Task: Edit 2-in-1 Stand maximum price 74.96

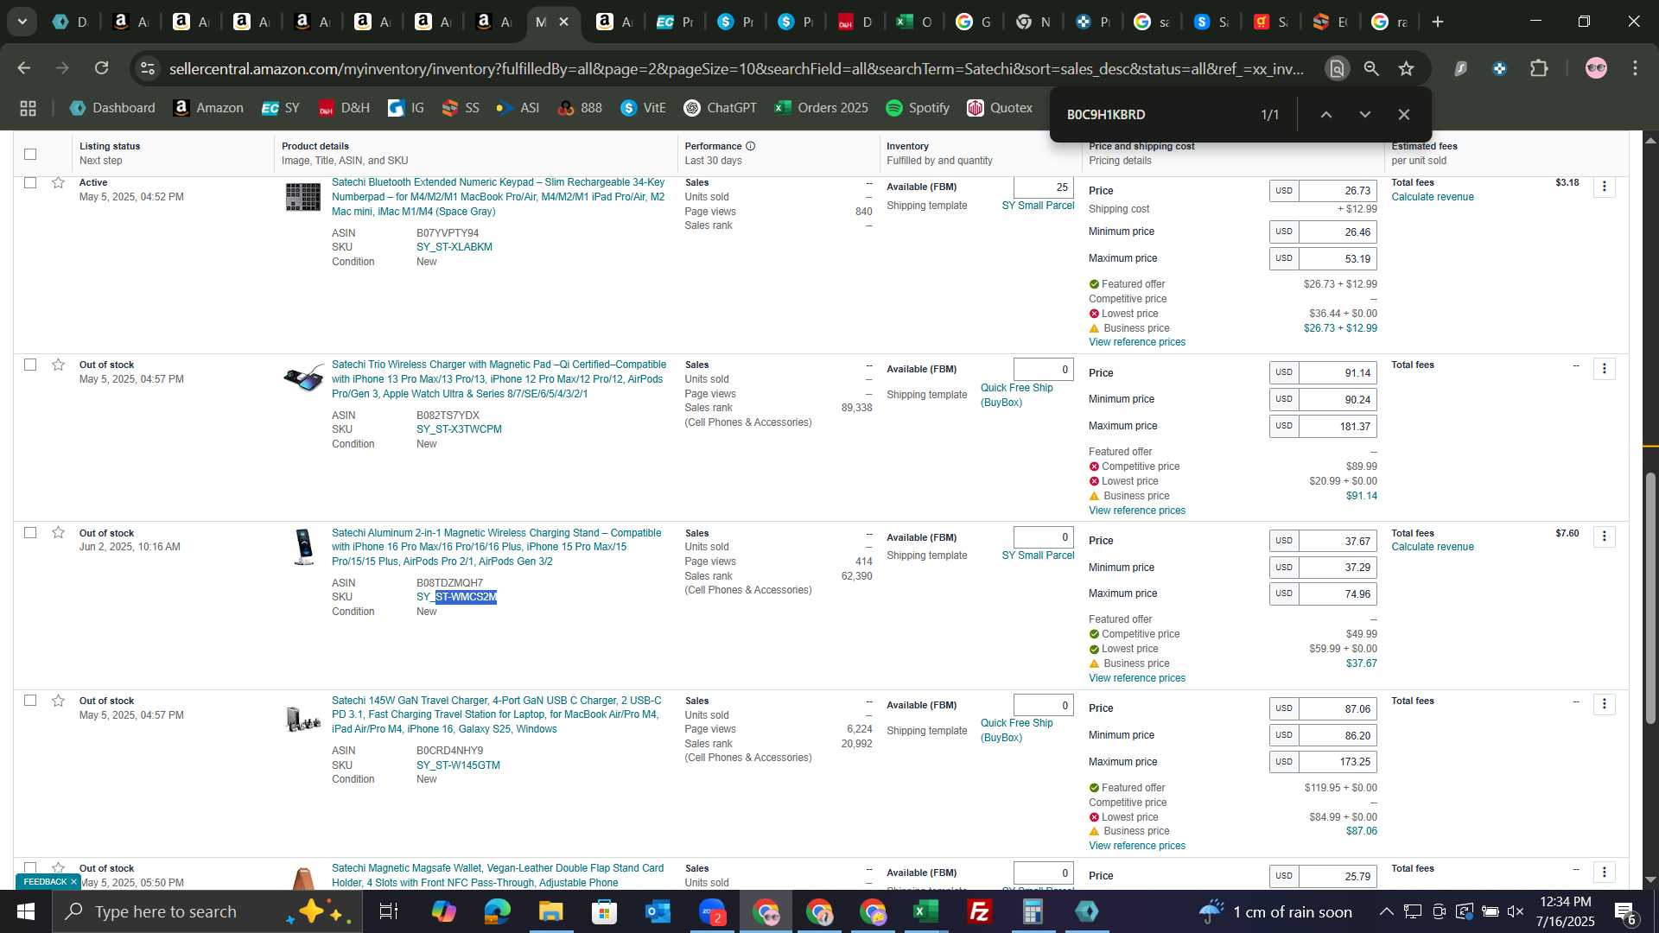Action: tap(1338, 594)
